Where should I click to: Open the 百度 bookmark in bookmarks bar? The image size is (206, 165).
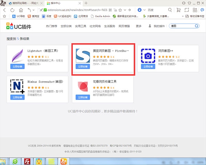click(x=46, y=16)
